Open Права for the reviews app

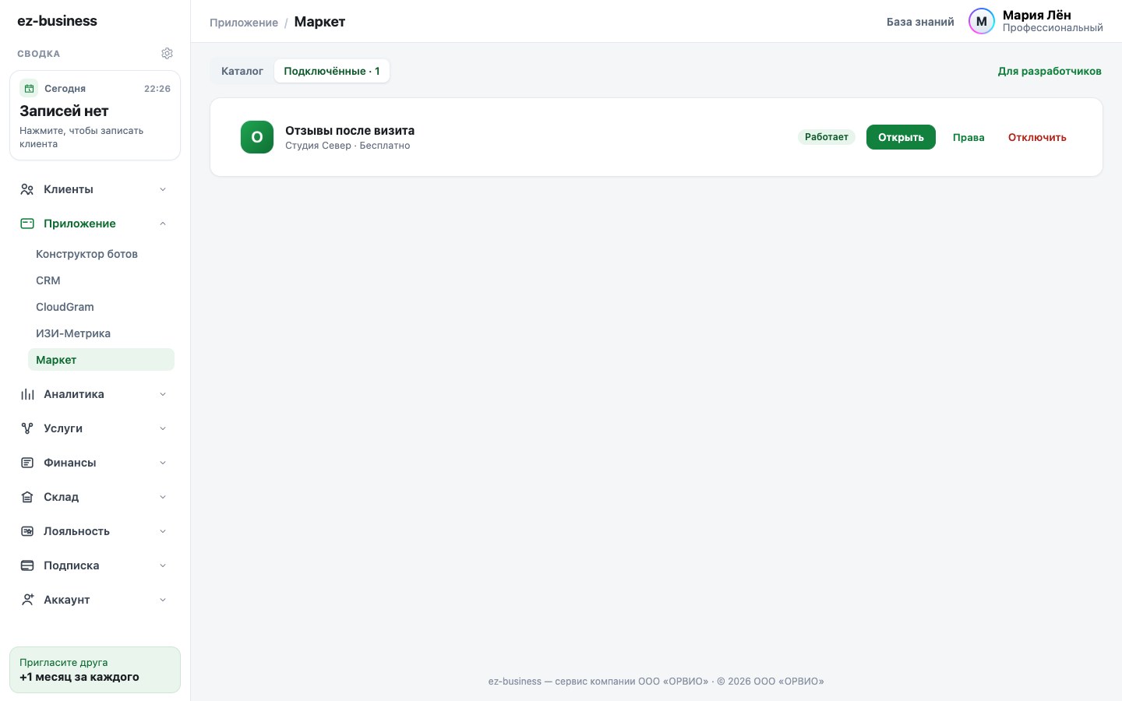click(969, 137)
